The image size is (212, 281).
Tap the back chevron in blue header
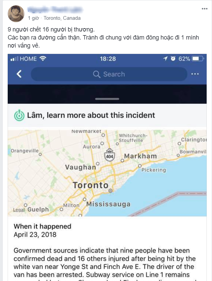(19, 74)
